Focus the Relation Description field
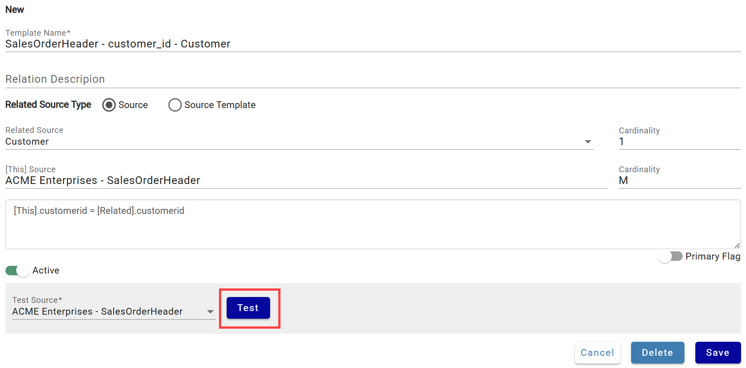746x368 pixels. [373, 79]
